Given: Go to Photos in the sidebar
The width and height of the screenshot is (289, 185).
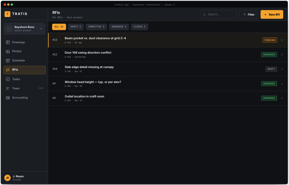Looking at the screenshot, I should (24, 51).
